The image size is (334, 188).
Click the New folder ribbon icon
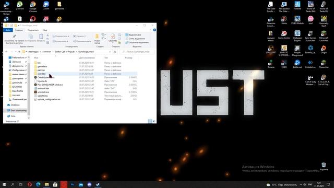coord(97,39)
